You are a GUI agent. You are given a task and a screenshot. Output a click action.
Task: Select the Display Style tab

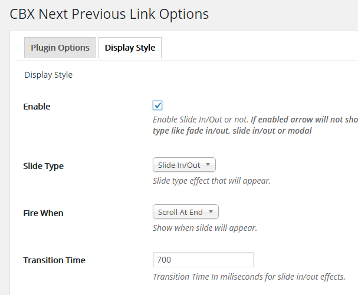pos(130,48)
